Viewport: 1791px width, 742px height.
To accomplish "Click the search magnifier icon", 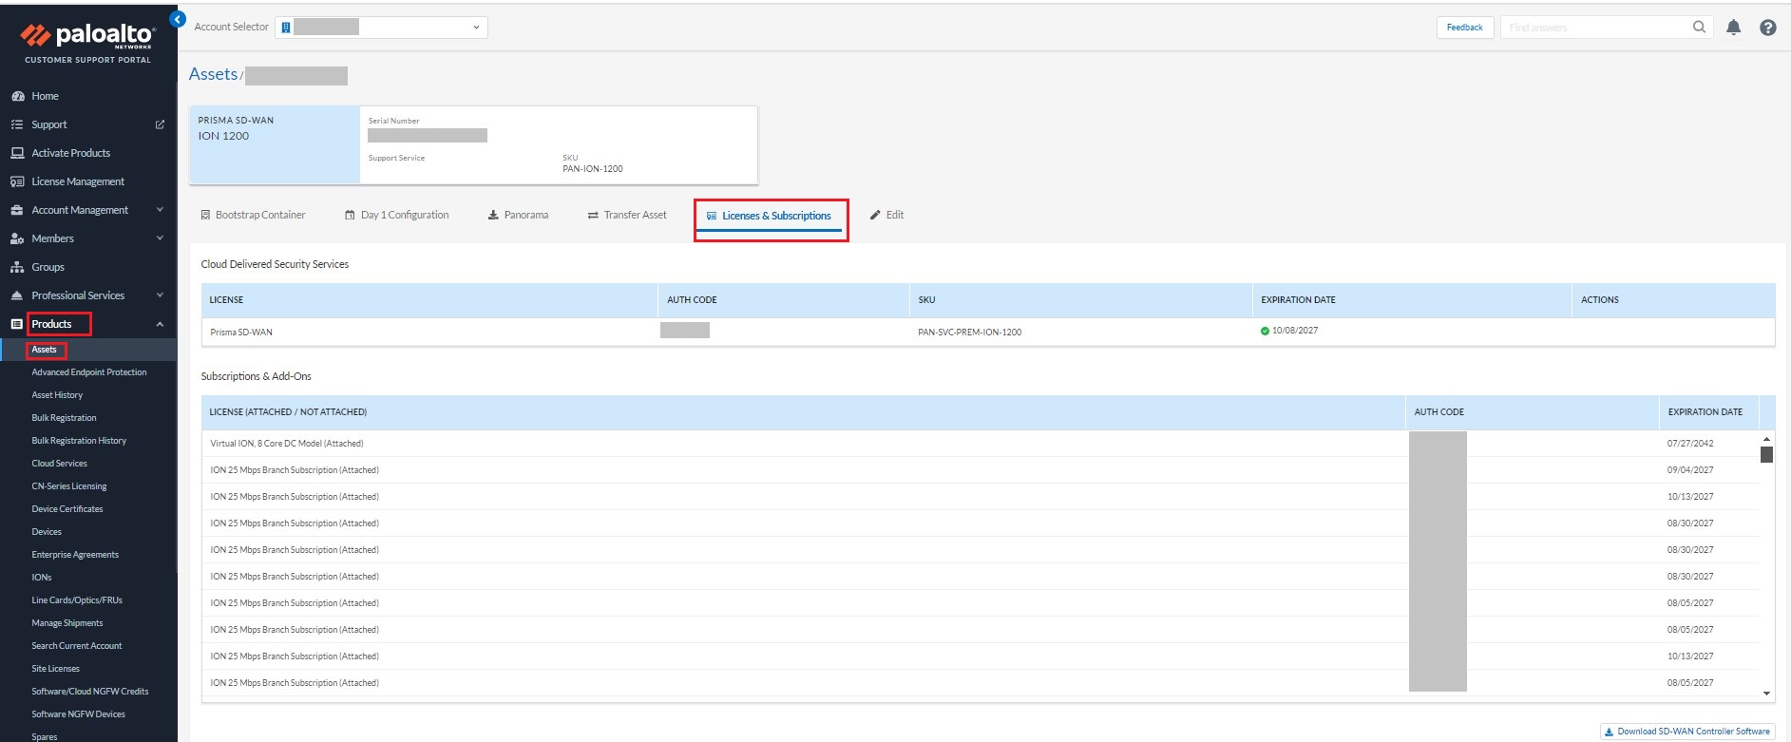I will coord(1699,28).
